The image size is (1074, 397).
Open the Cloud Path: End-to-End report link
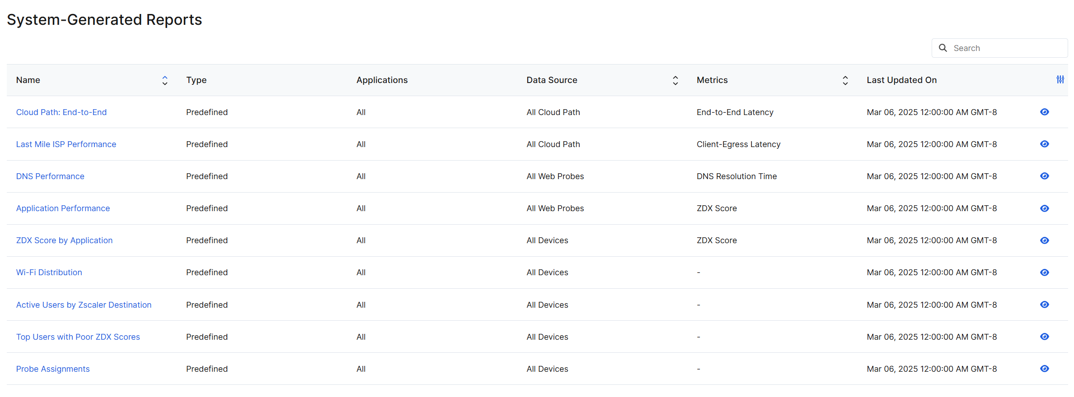click(61, 112)
